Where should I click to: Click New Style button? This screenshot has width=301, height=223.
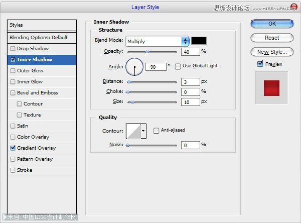pos(272,52)
